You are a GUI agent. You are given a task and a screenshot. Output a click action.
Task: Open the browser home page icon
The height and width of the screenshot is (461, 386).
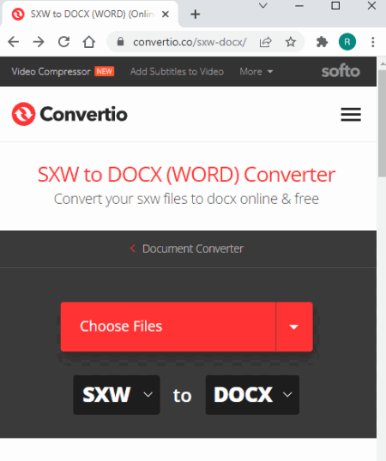click(x=89, y=42)
